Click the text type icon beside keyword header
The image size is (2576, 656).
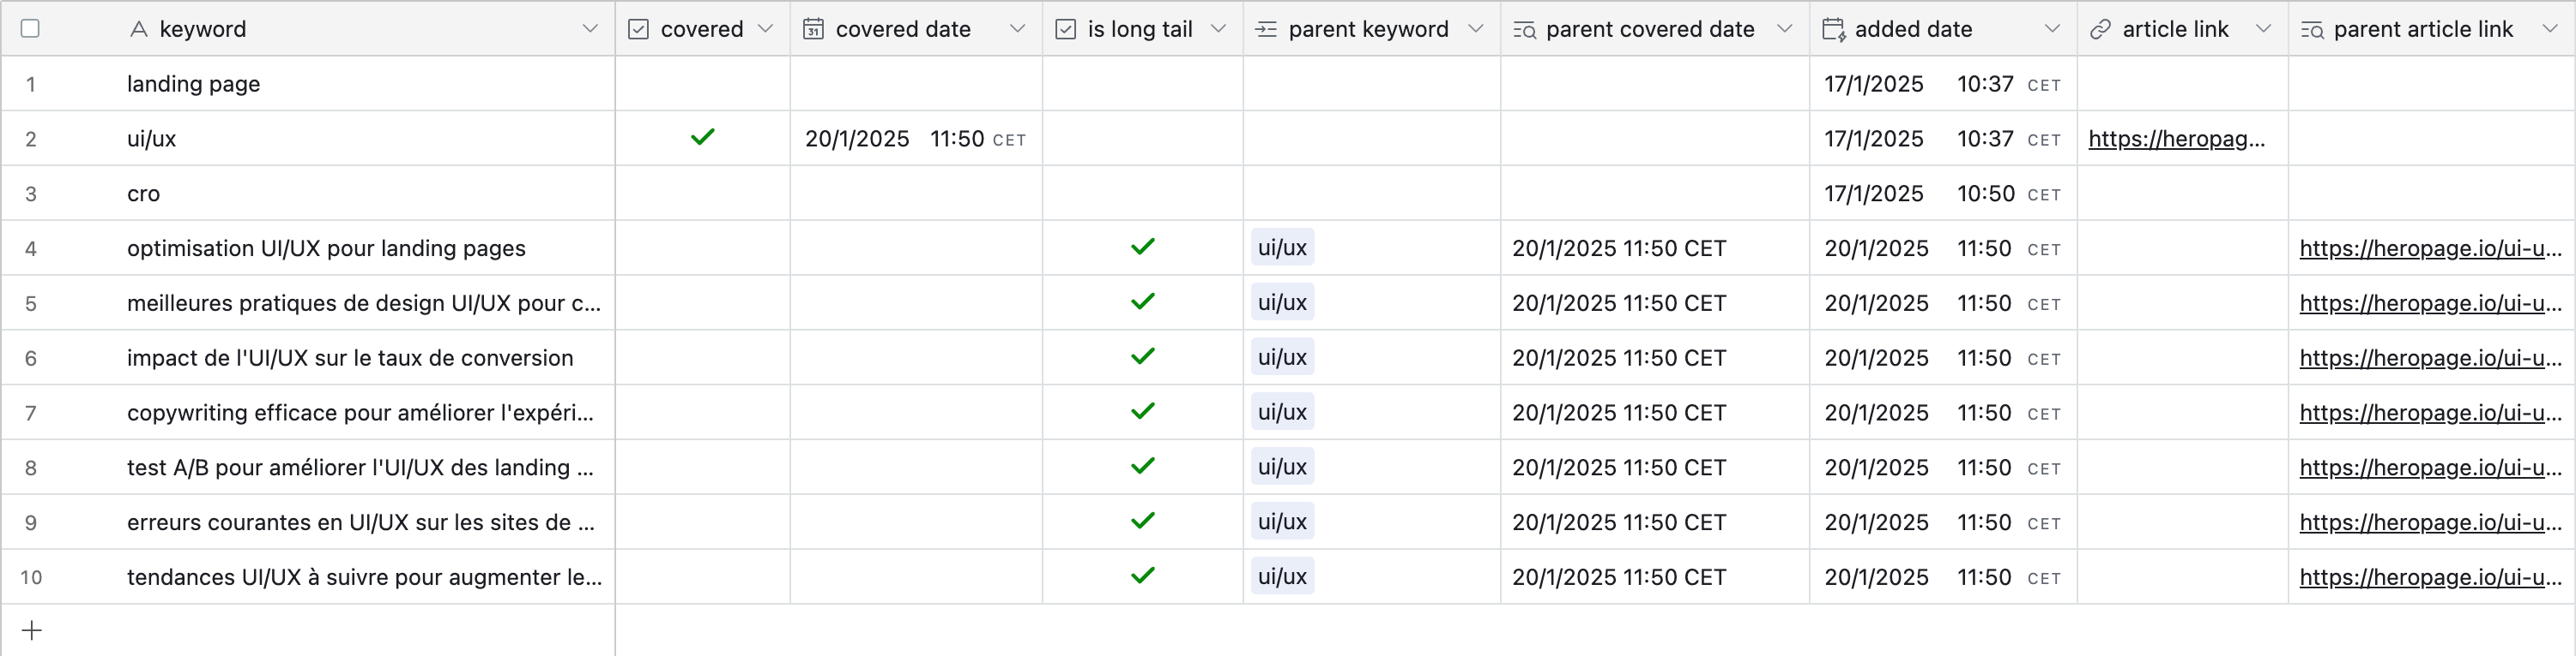point(139,29)
